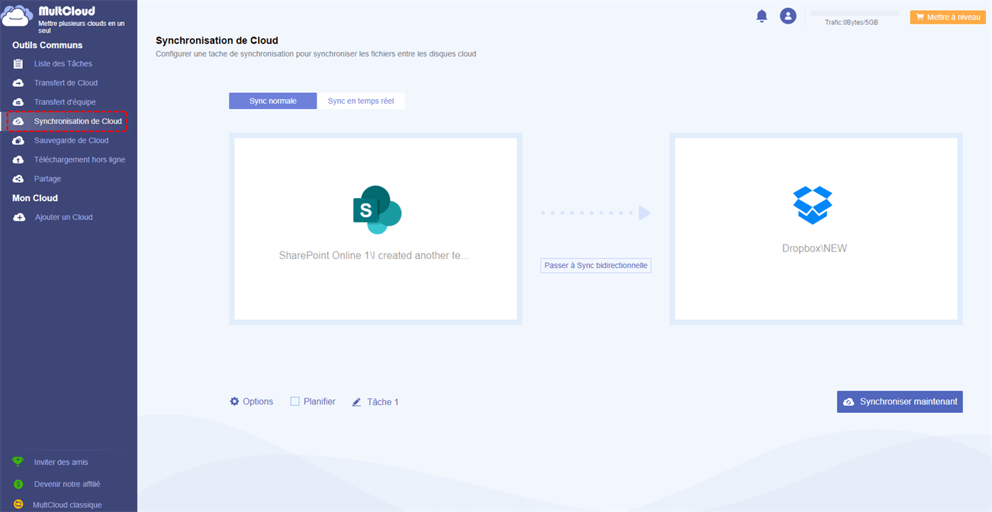Click the MultCloud logo icon
Image resolution: width=992 pixels, height=512 pixels.
coord(18,17)
